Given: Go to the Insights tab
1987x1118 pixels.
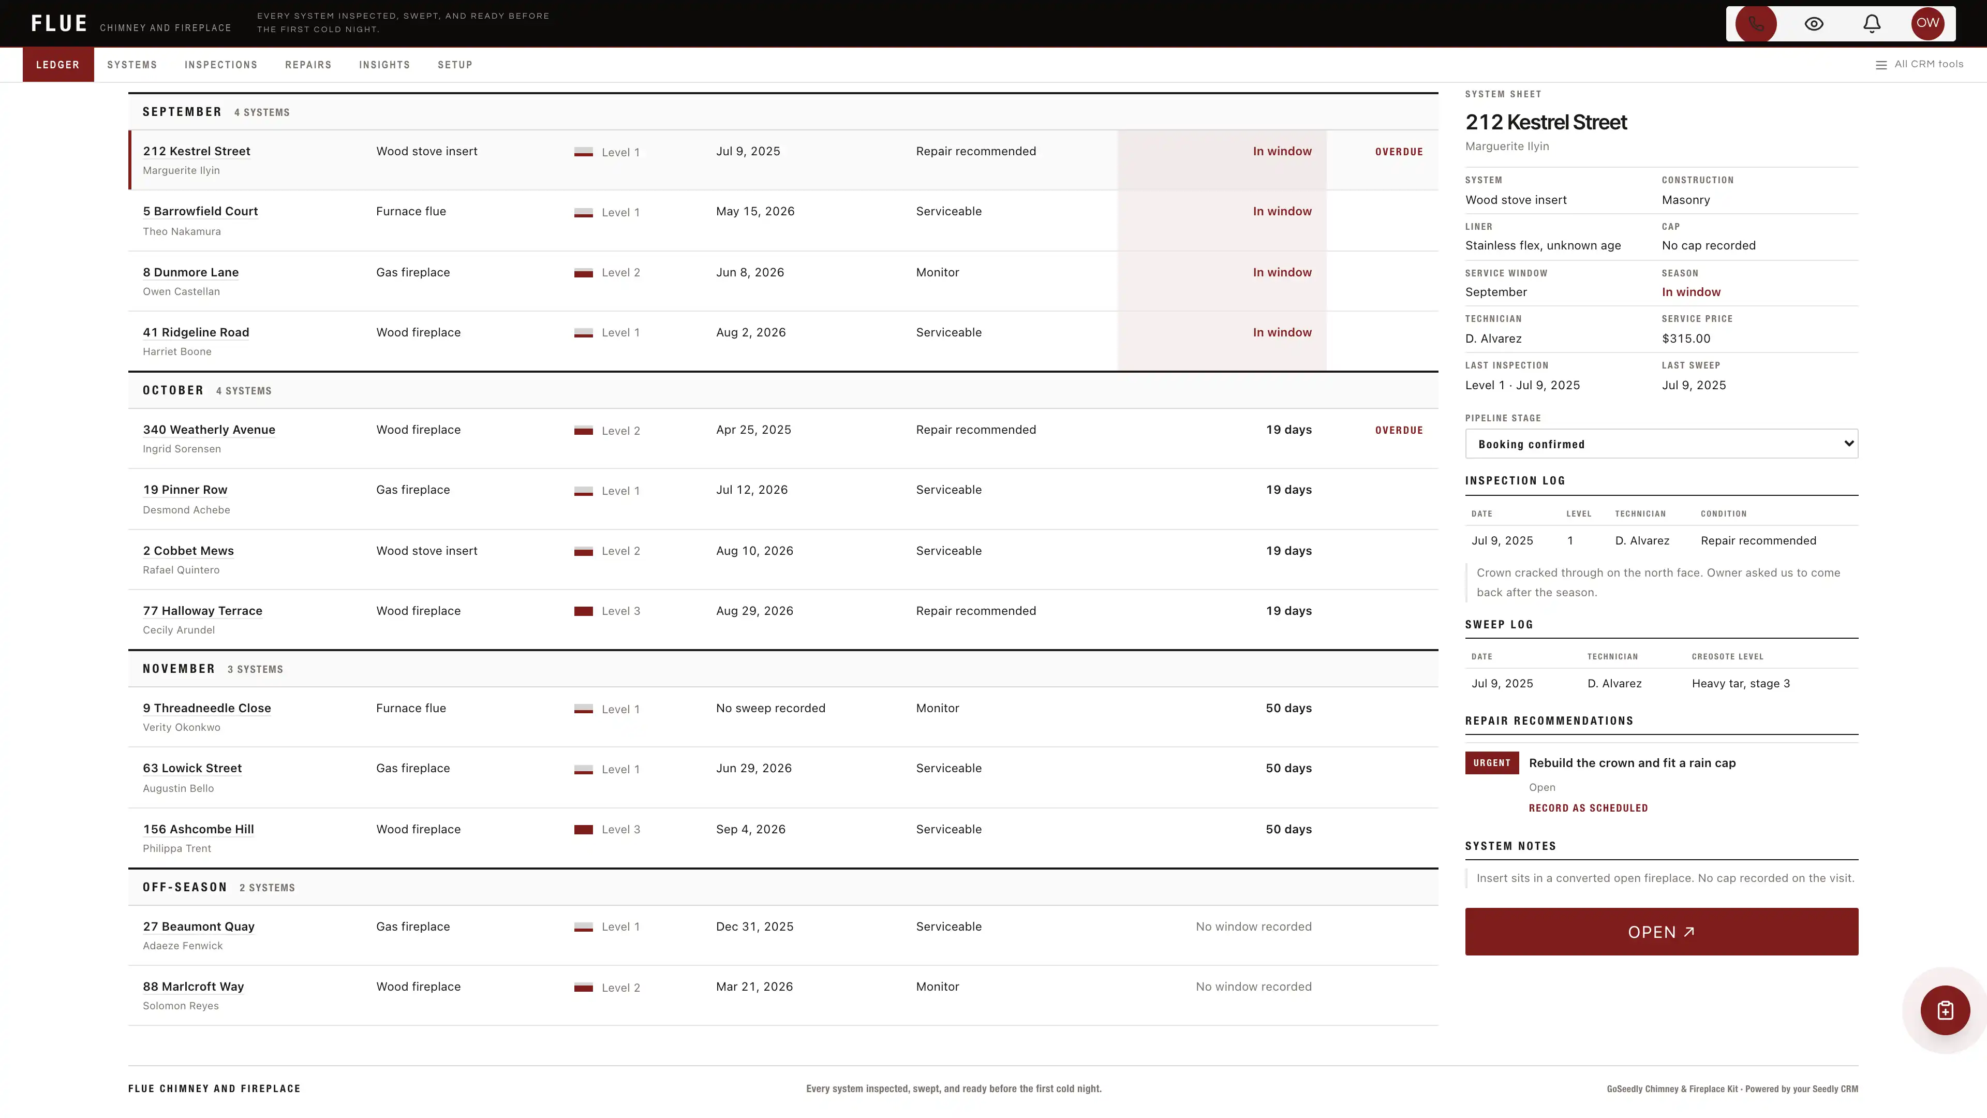Looking at the screenshot, I should pos(384,65).
